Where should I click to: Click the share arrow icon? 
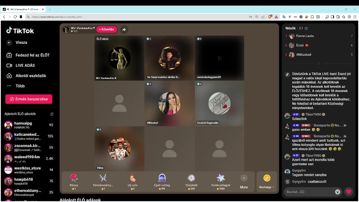click(124, 29)
